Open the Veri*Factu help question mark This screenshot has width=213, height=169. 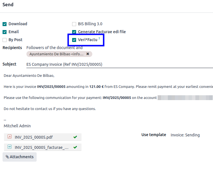tap(99, 39)
